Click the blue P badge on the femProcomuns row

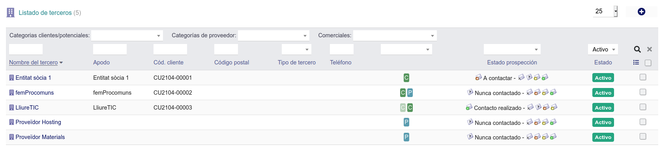point(410,93)
